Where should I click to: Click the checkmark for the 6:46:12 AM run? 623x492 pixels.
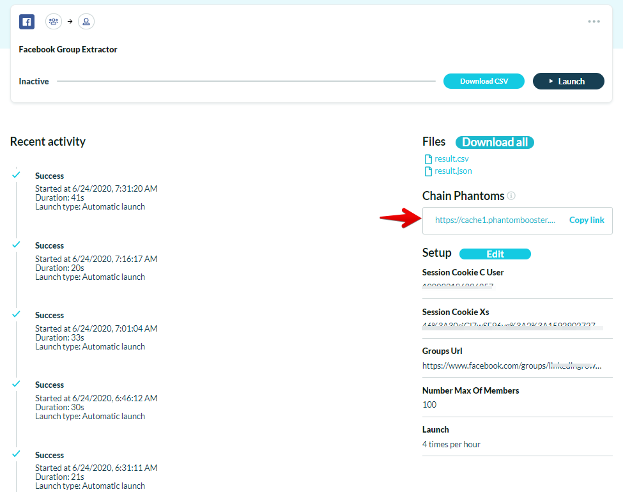click(x=16, y=384)
